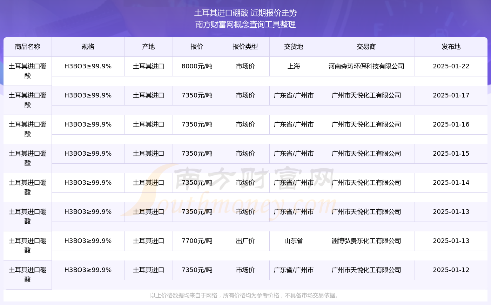Click 土耳其进口 origin in the 2025-01-22 row

(148, 66)
